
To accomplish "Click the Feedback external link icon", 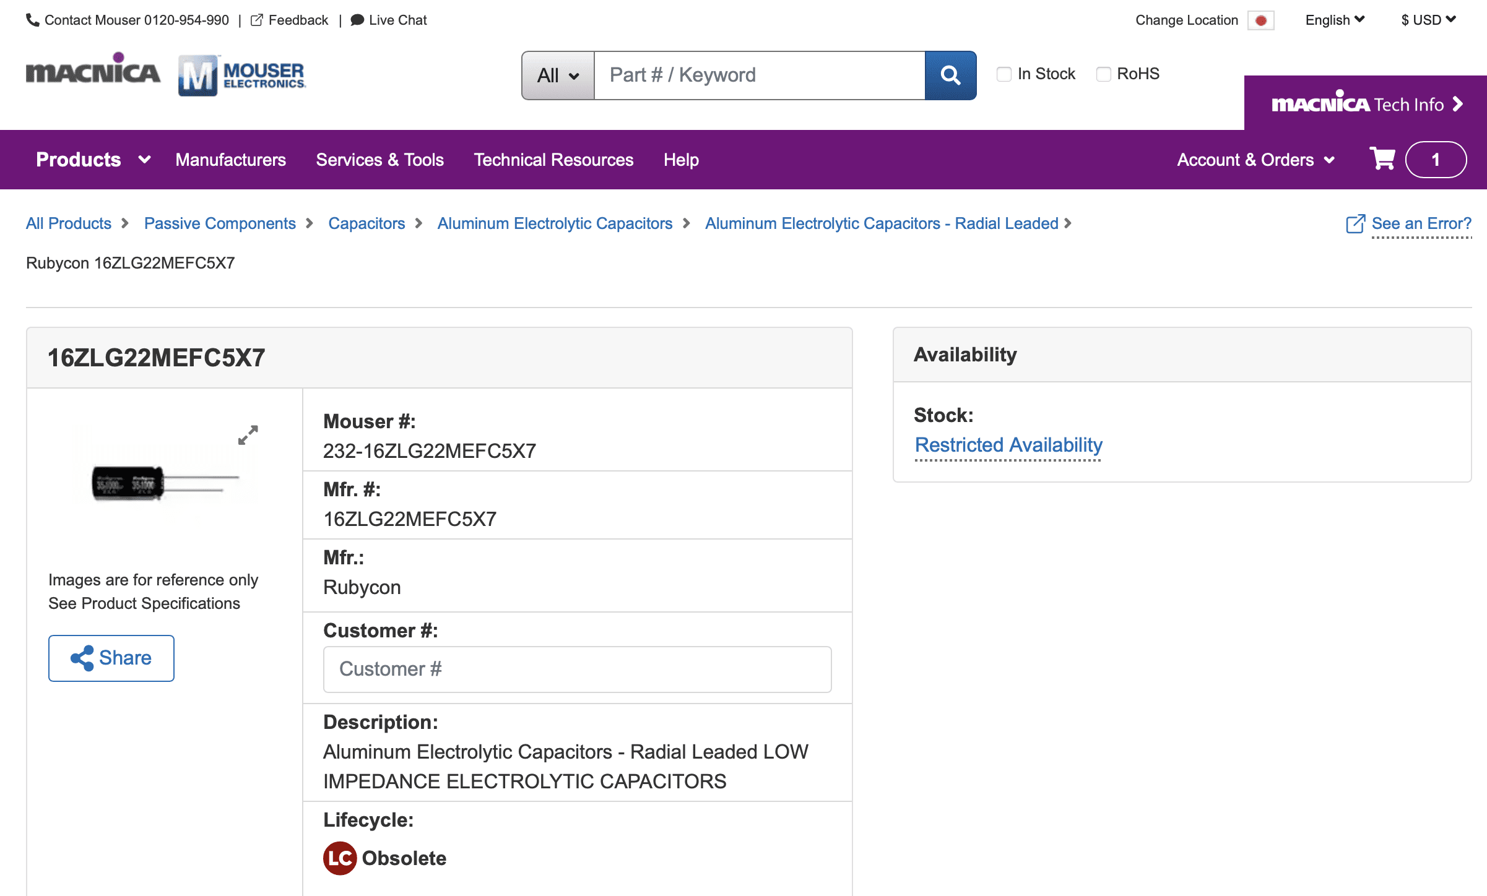I will point(256,20).
